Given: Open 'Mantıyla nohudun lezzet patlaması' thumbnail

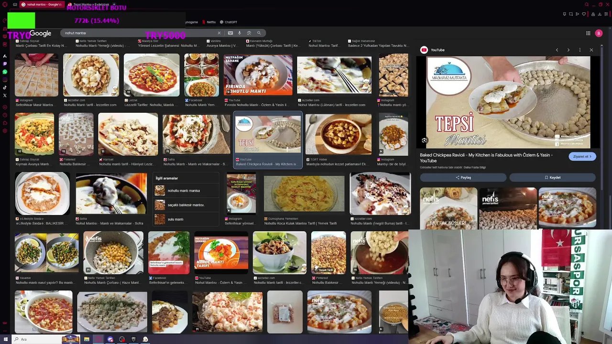Looking at the screenshot, I should click(x=338, y=134).
